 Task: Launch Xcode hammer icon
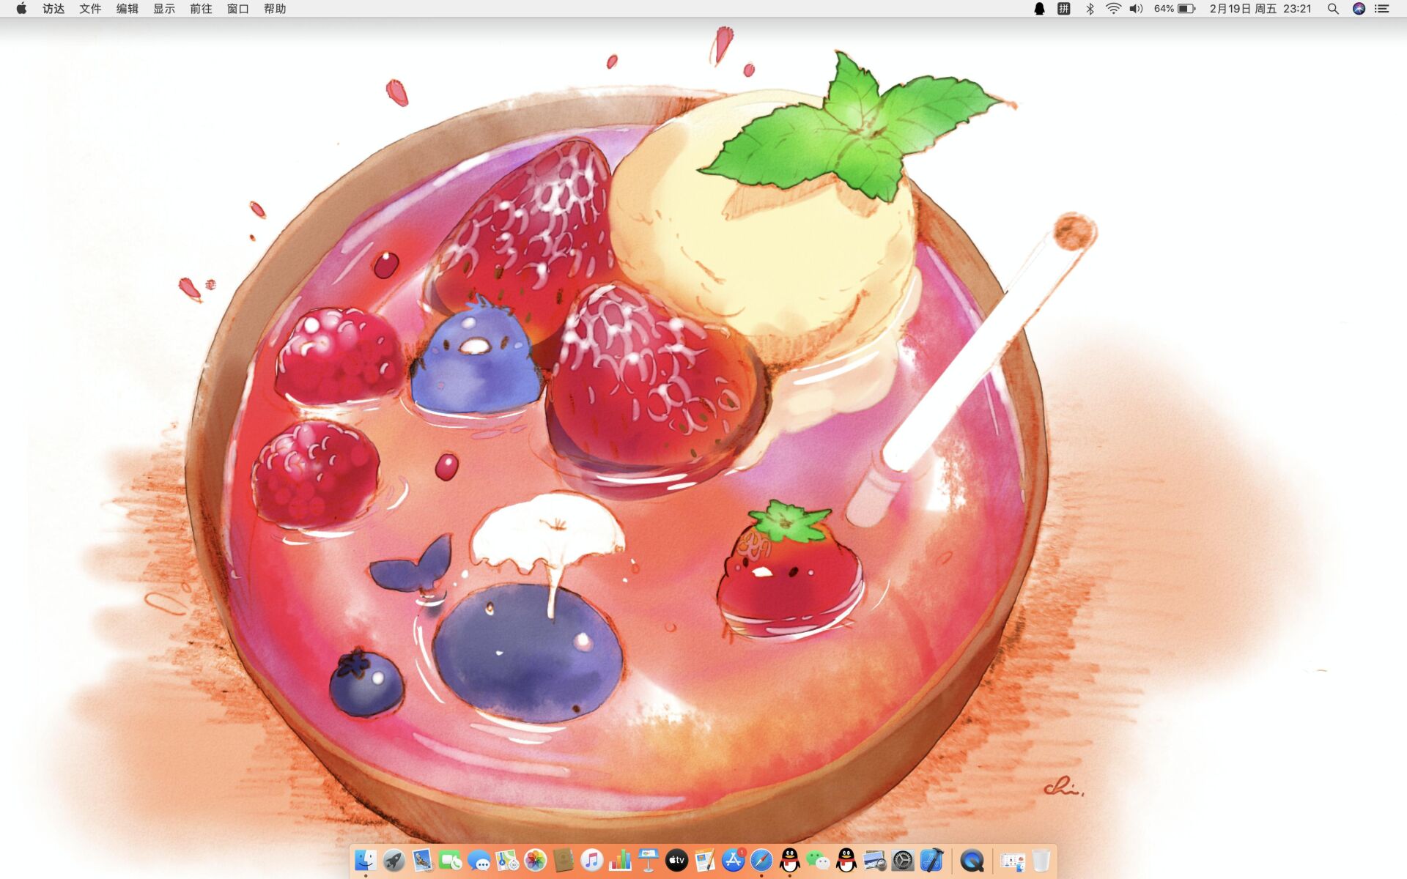(x=931, y=860)
